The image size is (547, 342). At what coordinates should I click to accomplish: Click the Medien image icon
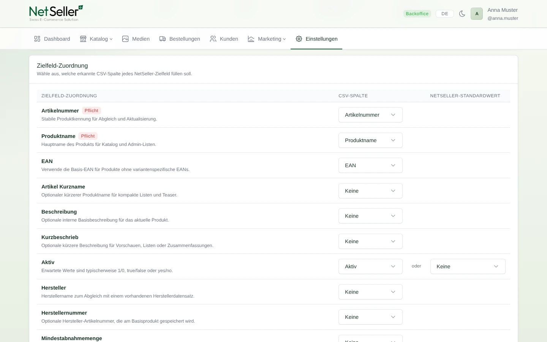(125, 39)
